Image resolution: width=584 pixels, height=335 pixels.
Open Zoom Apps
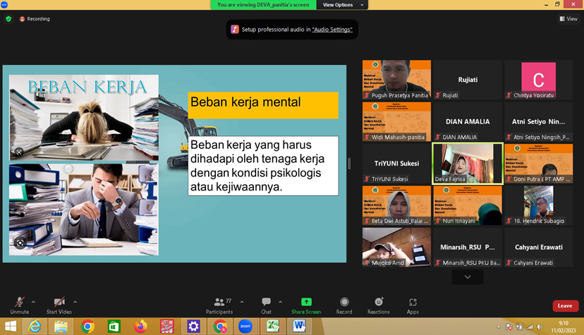tap(413, 303)
